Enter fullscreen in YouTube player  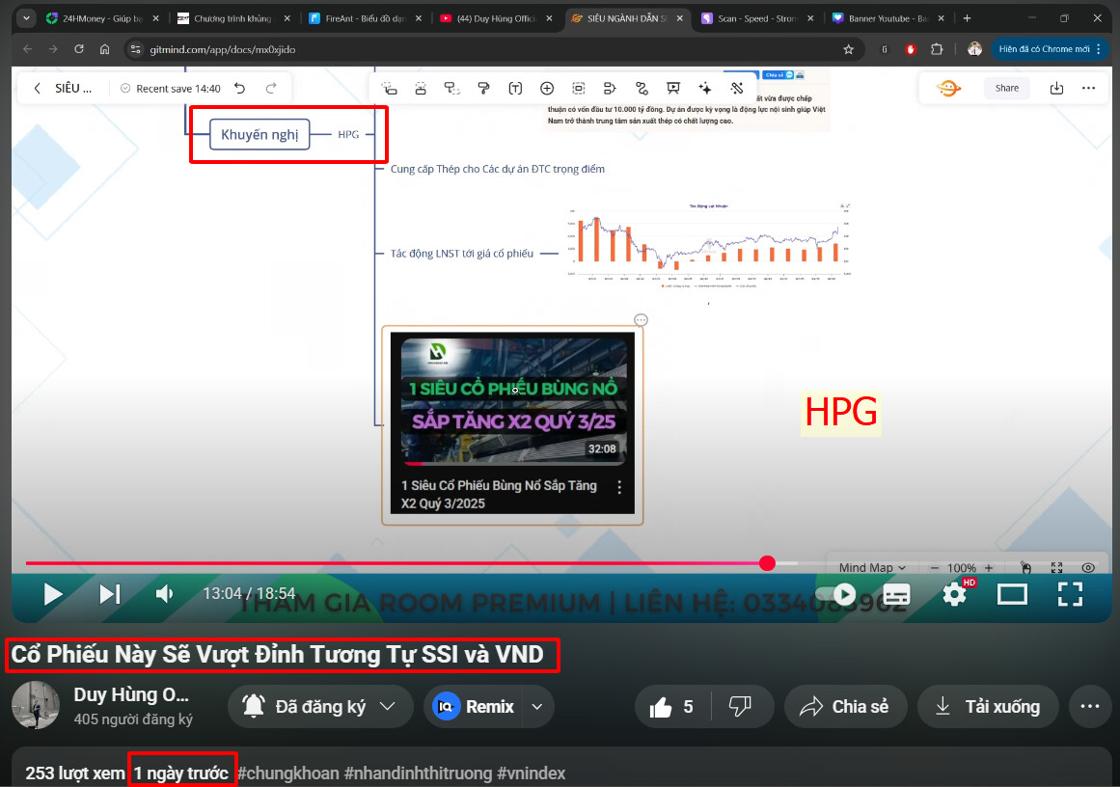pyautogui.click(x=1070, y=594)
